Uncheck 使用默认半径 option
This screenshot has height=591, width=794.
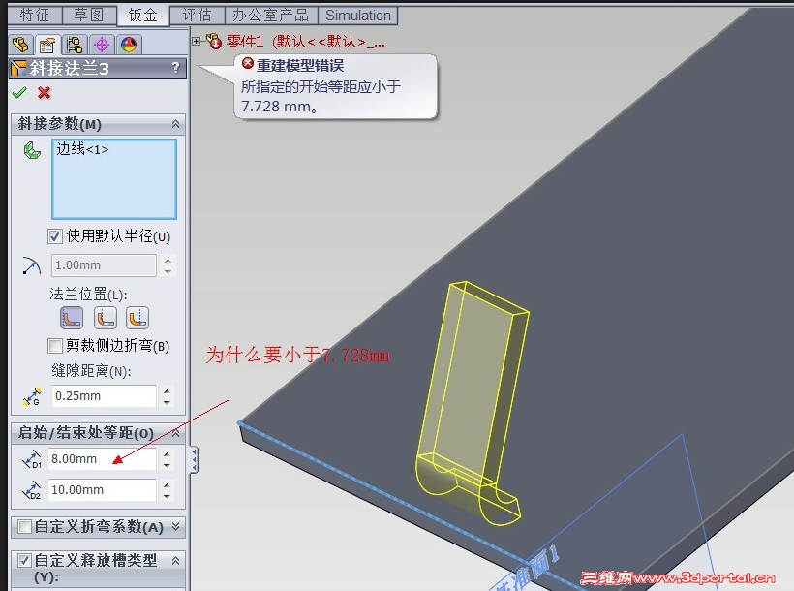click(x=54, y=236)
